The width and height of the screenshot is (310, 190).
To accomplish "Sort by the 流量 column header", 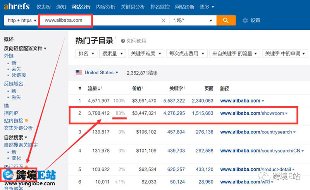I will tap(94, 89).
